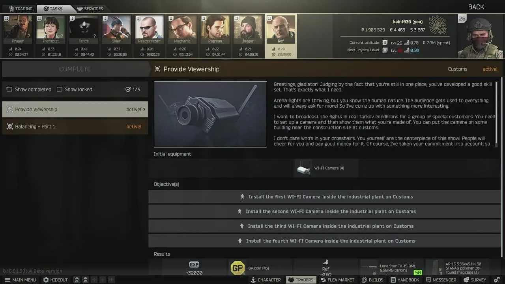
Task: Select the Prapor trader portrait
Action: click(x=18, y=30)
